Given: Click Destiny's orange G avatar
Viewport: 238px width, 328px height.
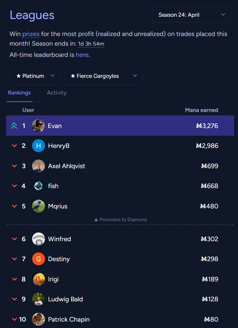Looking at the screenshot, I should click(38, 259).
